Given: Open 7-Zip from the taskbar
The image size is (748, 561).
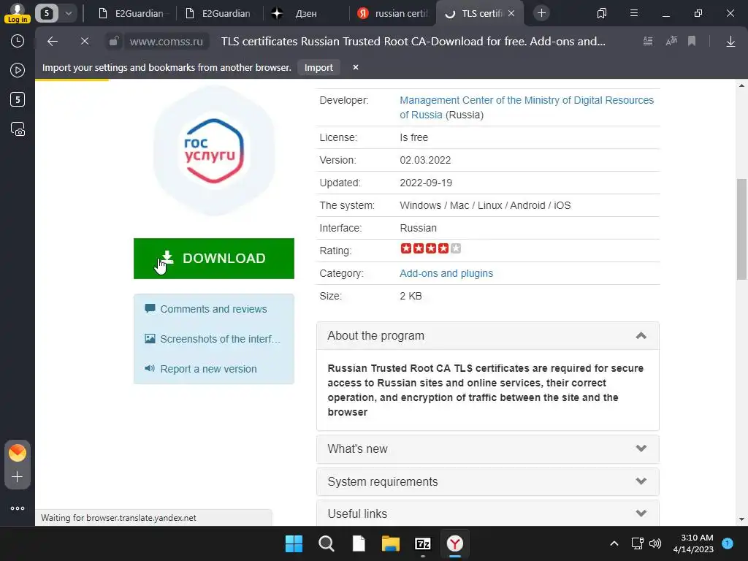Looking at the screenshot, I should pyautogui.click(x=423, y=543).
